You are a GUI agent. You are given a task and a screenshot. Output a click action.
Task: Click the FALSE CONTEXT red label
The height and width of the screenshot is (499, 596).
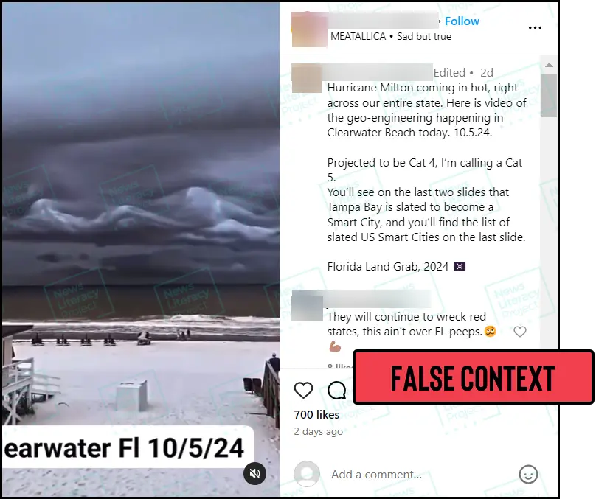click(x=474, y=377)
